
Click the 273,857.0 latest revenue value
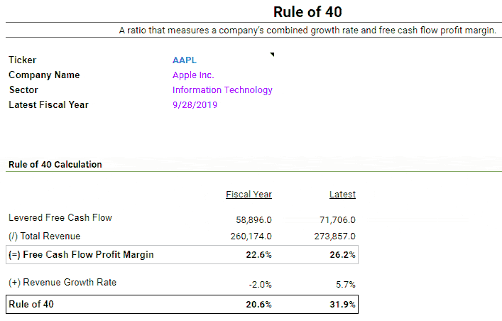click(334, 236)
